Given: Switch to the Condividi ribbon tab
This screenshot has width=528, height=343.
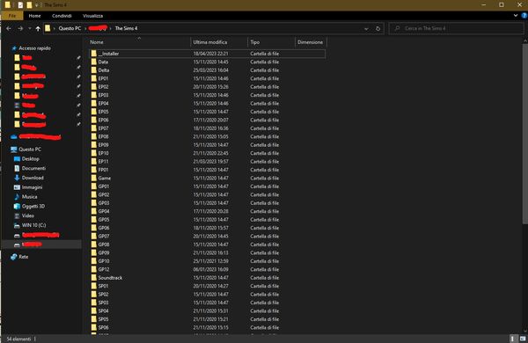Looking at the screenshot, I should 62,16.
